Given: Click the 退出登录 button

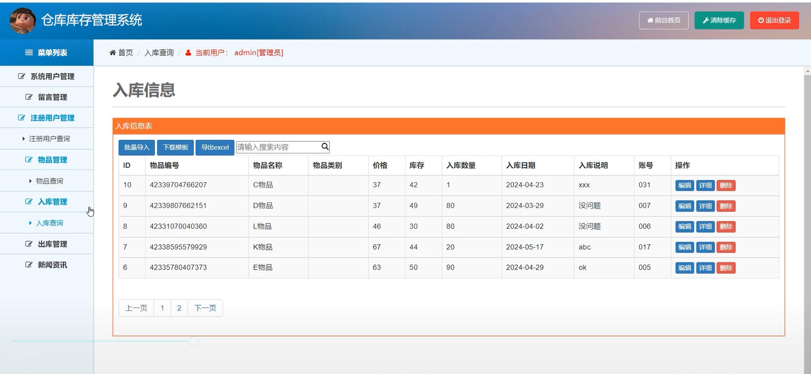Looking at the screenshot, I should [774, 20].
